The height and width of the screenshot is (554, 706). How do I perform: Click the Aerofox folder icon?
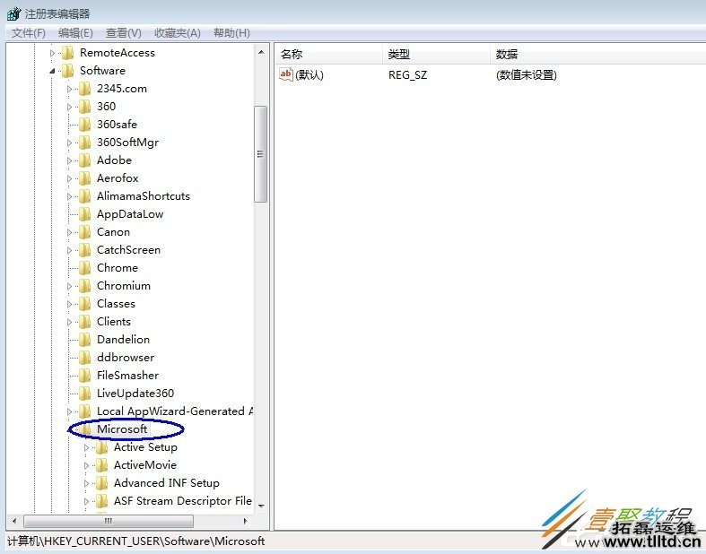pos(84,178)
